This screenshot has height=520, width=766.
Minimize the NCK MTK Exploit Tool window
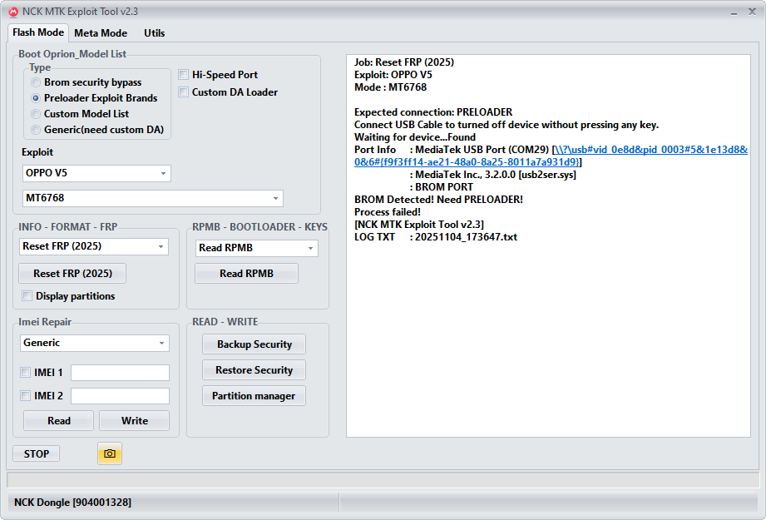pyautogui.click(x=734, y=12)
